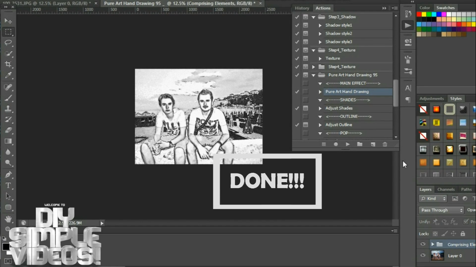Select the Horizontal Type tool
476x267 pixels.
point(8,185)
